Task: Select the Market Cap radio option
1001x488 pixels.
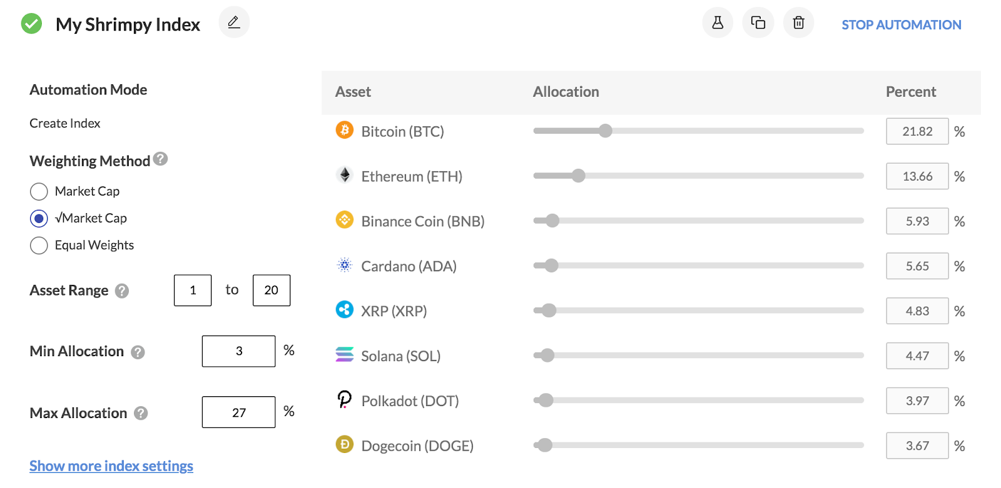Action: (x=39, y=192)
